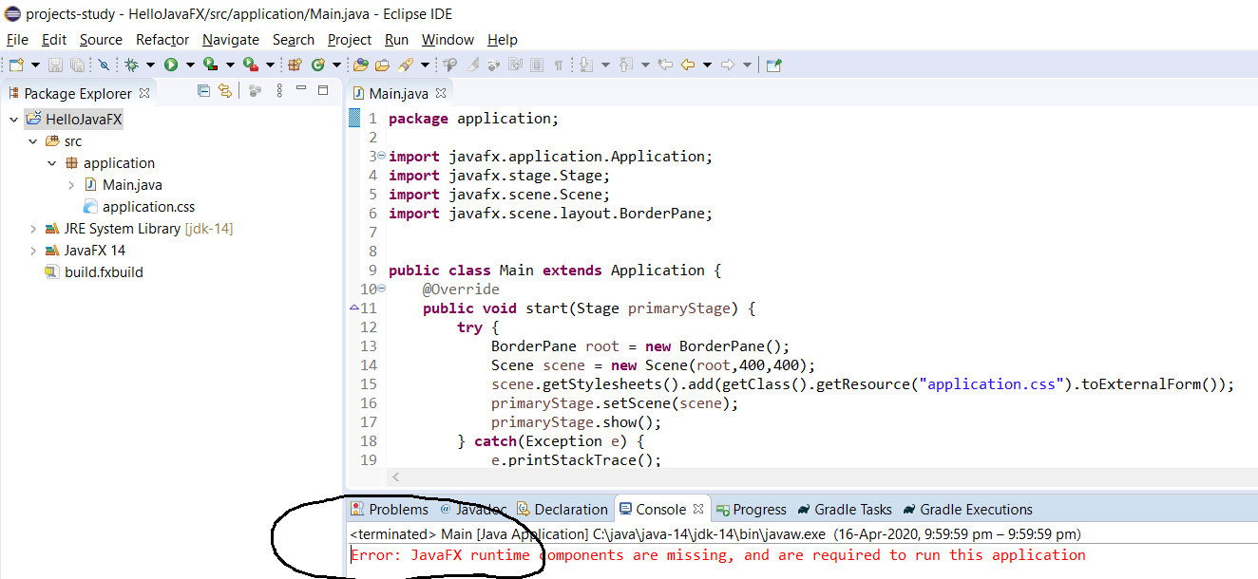The height and width of the screenshot is (579, 1258).
Task: Click the Next Annotation icon
Action: tap(585, 65)
